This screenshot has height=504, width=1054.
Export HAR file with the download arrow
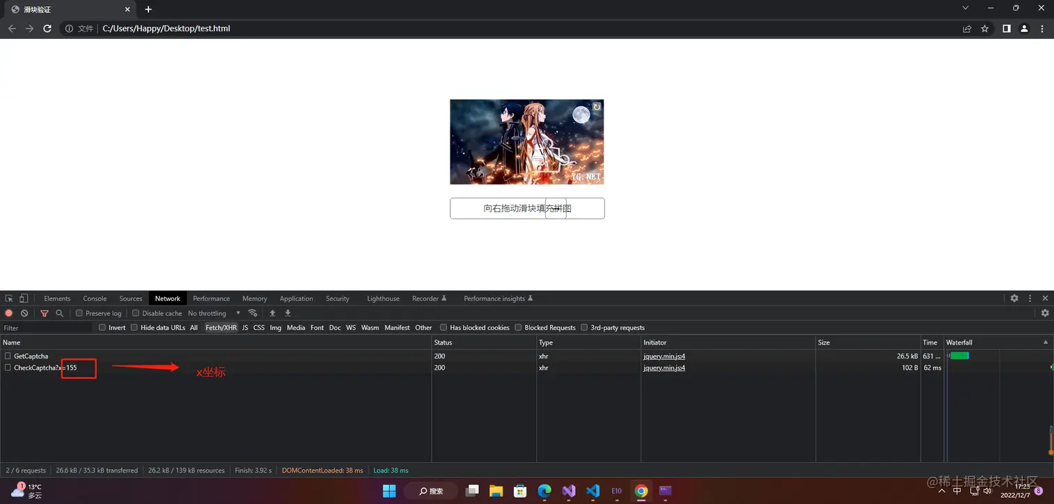coord(288,313)
